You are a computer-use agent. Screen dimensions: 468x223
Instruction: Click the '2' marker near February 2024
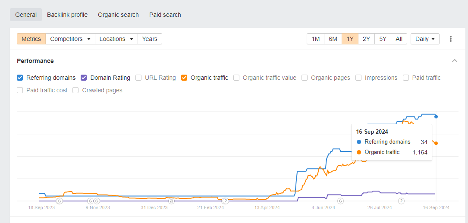coord(225,201)
